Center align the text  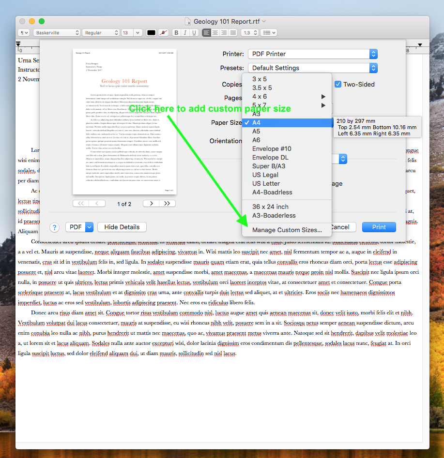(215, 33)
